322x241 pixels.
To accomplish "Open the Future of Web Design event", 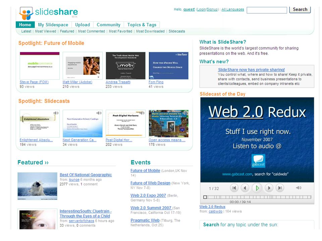I will point(150,183).
